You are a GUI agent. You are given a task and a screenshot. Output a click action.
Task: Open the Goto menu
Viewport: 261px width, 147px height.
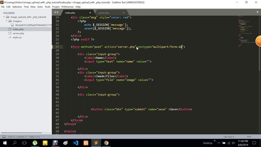coord(40,7)
